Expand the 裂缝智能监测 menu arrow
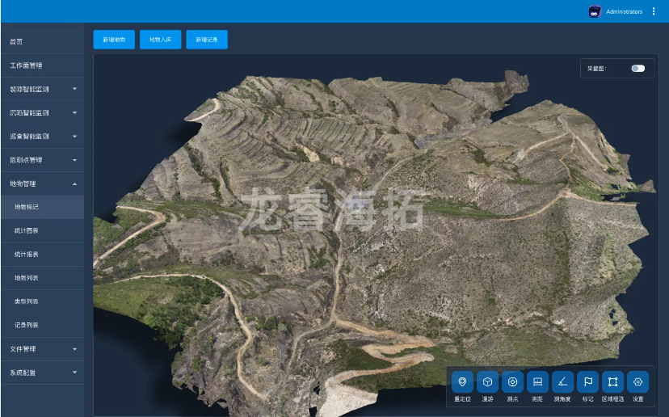This screenshot has height=417, width=669. coord(74,89)
